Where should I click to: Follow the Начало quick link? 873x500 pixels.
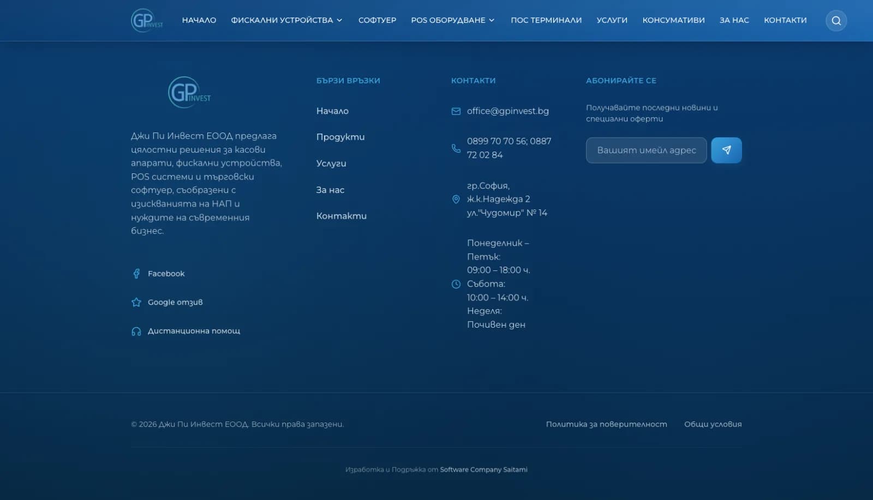tap(332, 111)
